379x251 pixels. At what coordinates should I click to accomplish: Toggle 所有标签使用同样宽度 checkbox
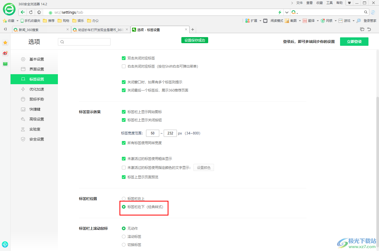(x=124, y=143)
